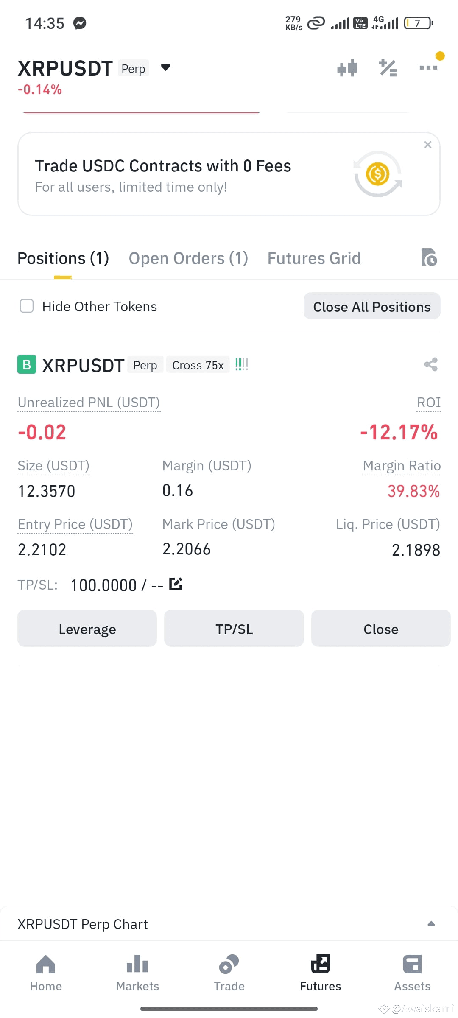This screenshot has height=1018, width=458.
Task: Edit the TP/SL values pencil icon
Action: [x=176, y=584]
